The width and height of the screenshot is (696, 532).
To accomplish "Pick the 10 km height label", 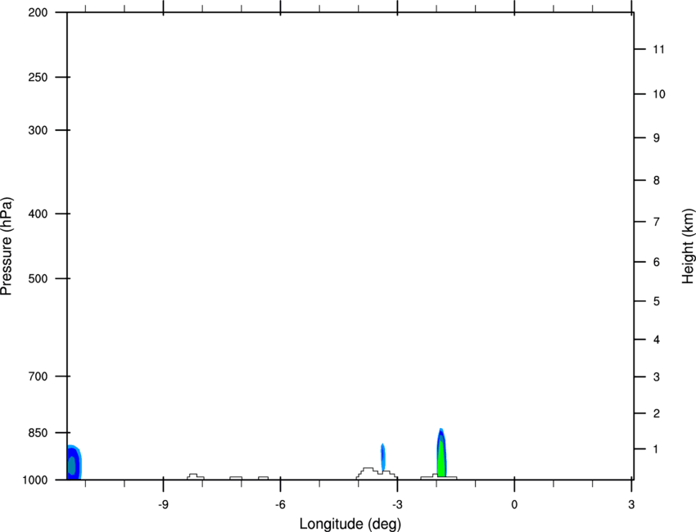I will pyautogui.click(x=658, y=94).
